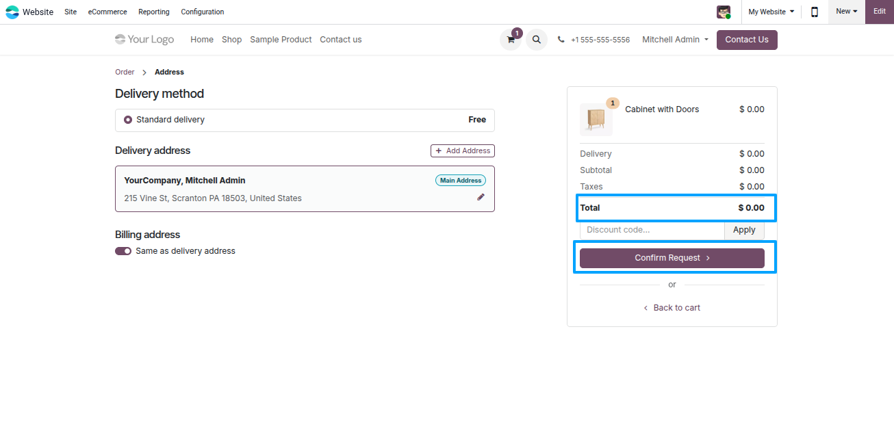Screen dimensions: 894x444
Task: Open the Configuration menu
Action: coord(203,12)
